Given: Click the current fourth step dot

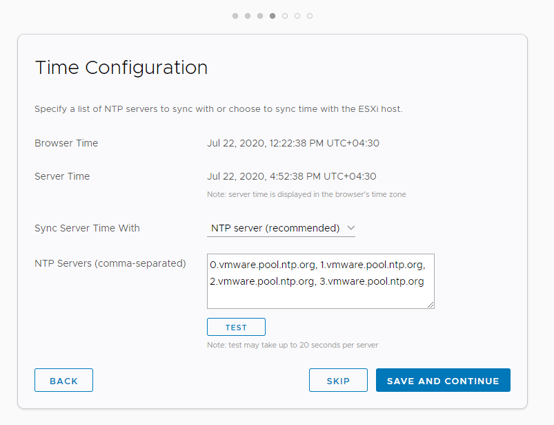Looking at the screenshot, I should [273, 16].
